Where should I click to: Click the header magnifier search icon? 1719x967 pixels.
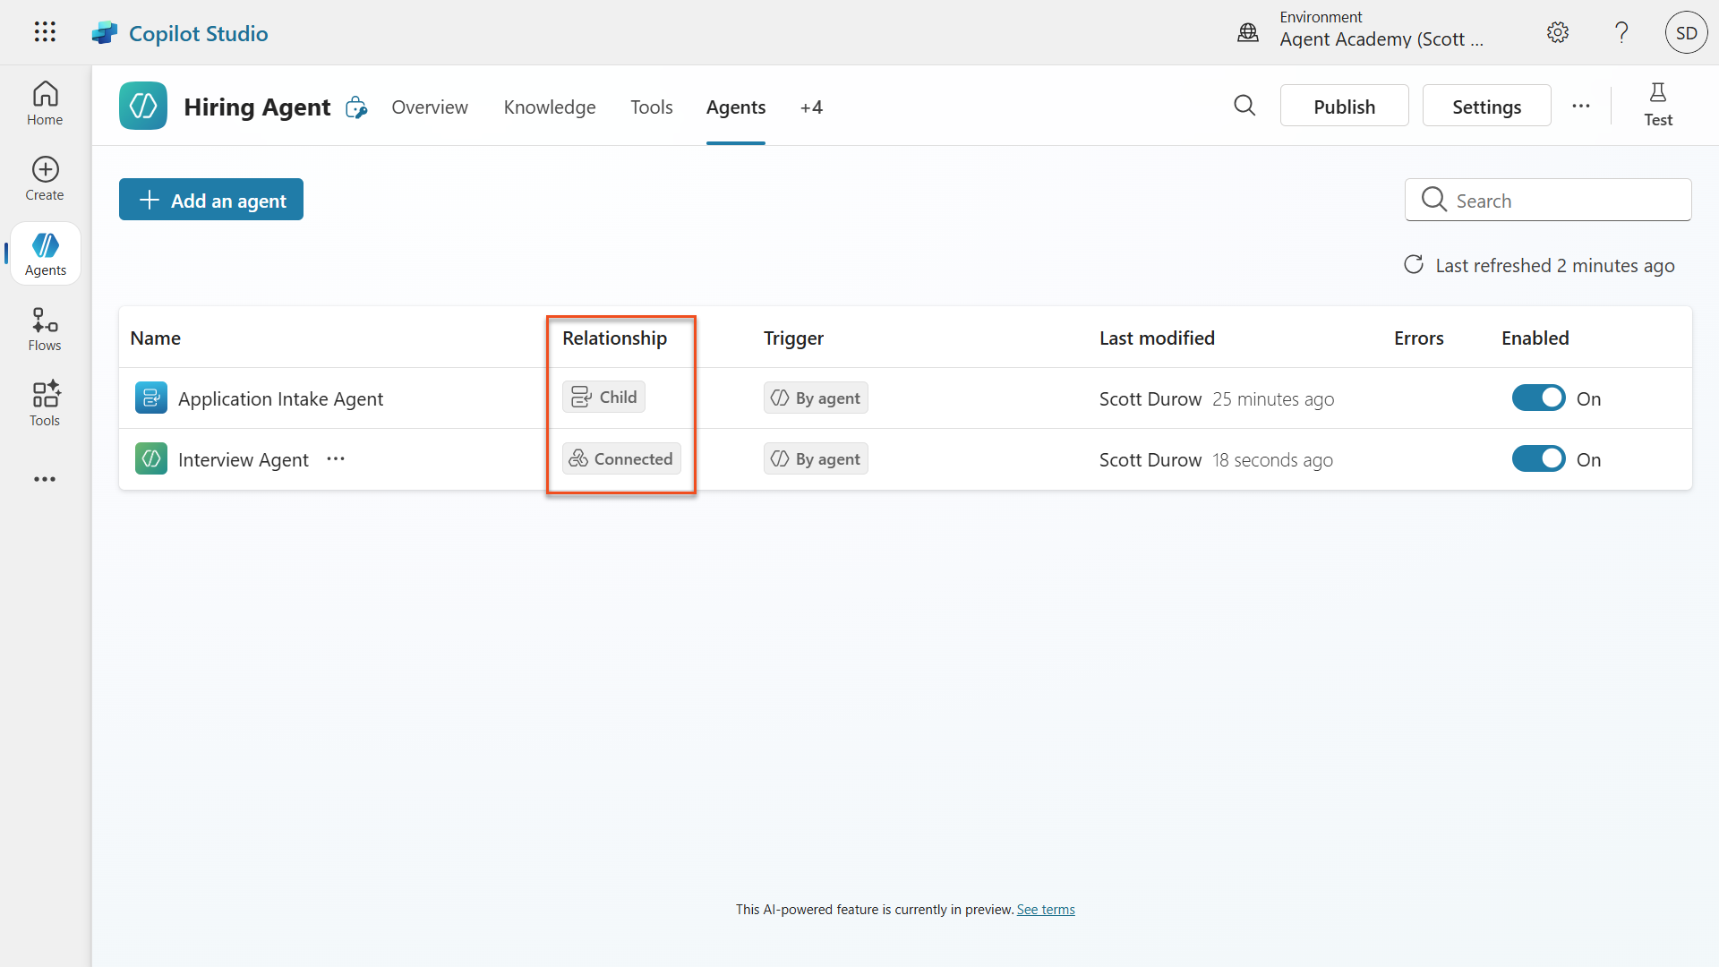coord(1244,106)
